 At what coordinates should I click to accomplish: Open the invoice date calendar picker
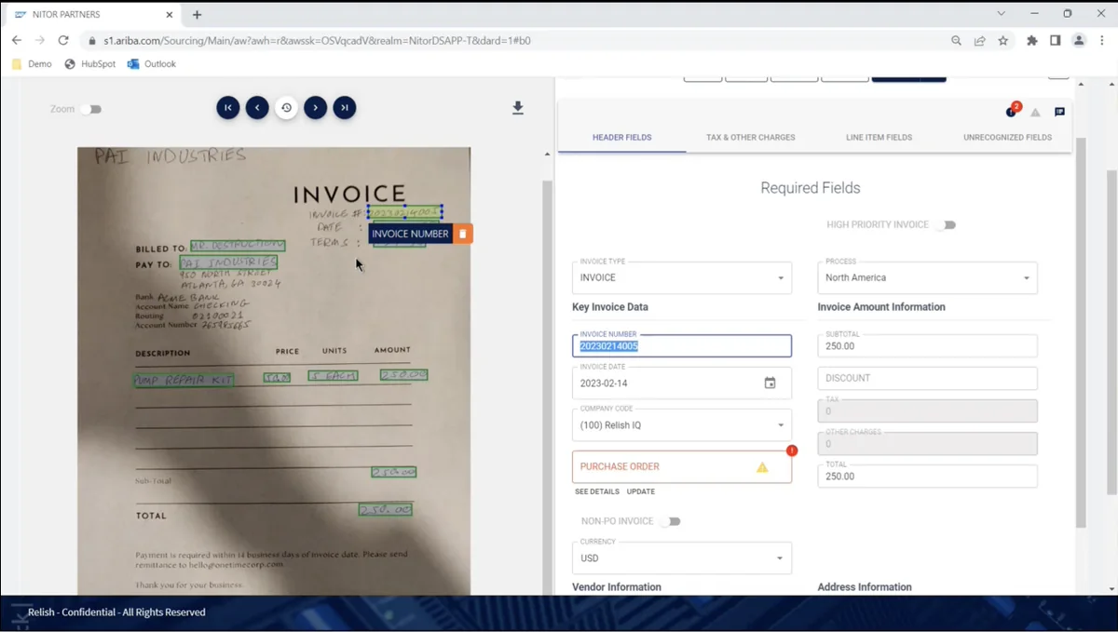[770, 383]
